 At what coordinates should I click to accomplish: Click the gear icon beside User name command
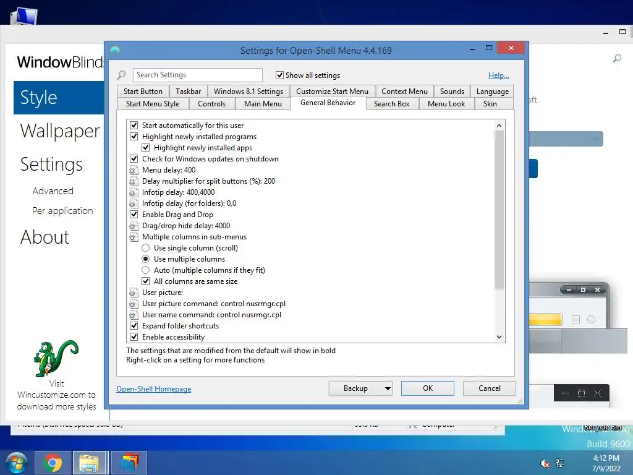click(134, 315)
